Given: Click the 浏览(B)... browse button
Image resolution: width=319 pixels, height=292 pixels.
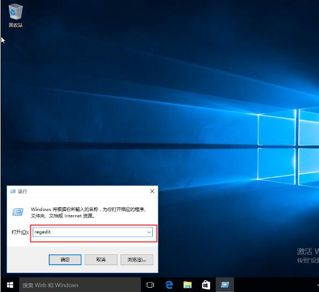Looking at the screenshot, I should coord(137,260).
